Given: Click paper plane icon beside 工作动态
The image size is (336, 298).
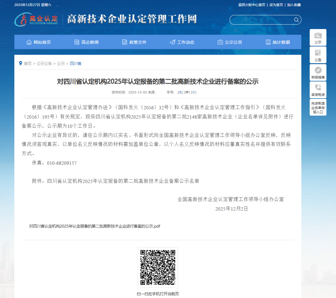Looking at the screenshot, I should (x=172, y=42).
